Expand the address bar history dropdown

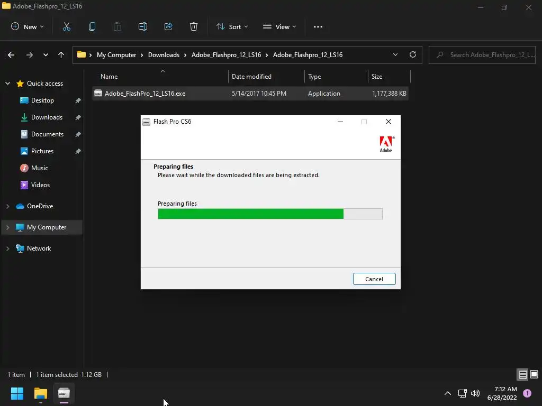tap(395, 54)
